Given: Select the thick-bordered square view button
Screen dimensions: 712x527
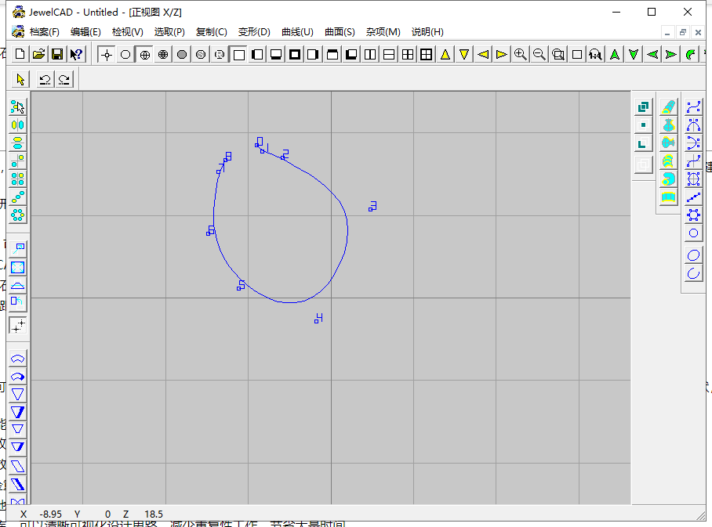Looking at the screenshot, I should [x=295, y=55].
